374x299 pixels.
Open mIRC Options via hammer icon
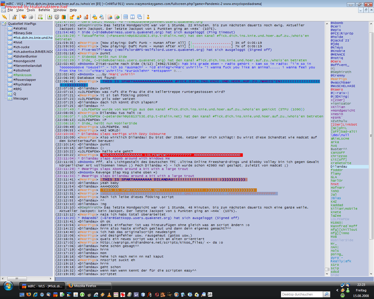click(x=14, y=17)
